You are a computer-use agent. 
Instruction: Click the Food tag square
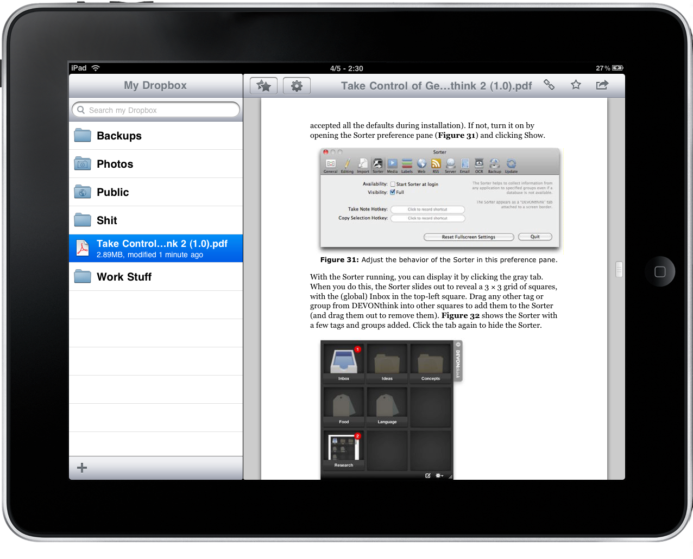click(x=344, y=406)
